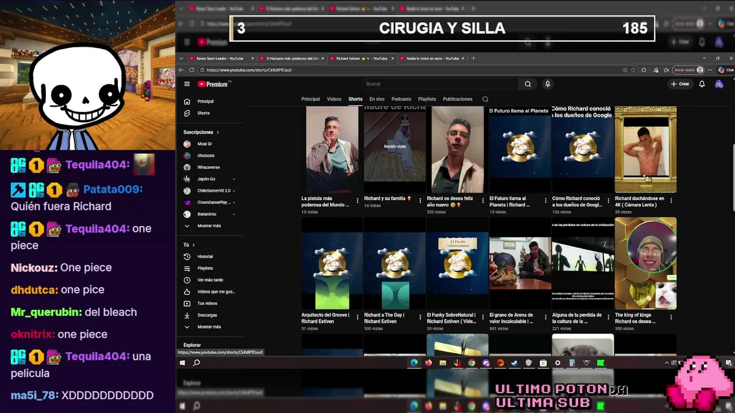Open the notifications bell

[702, 84]
